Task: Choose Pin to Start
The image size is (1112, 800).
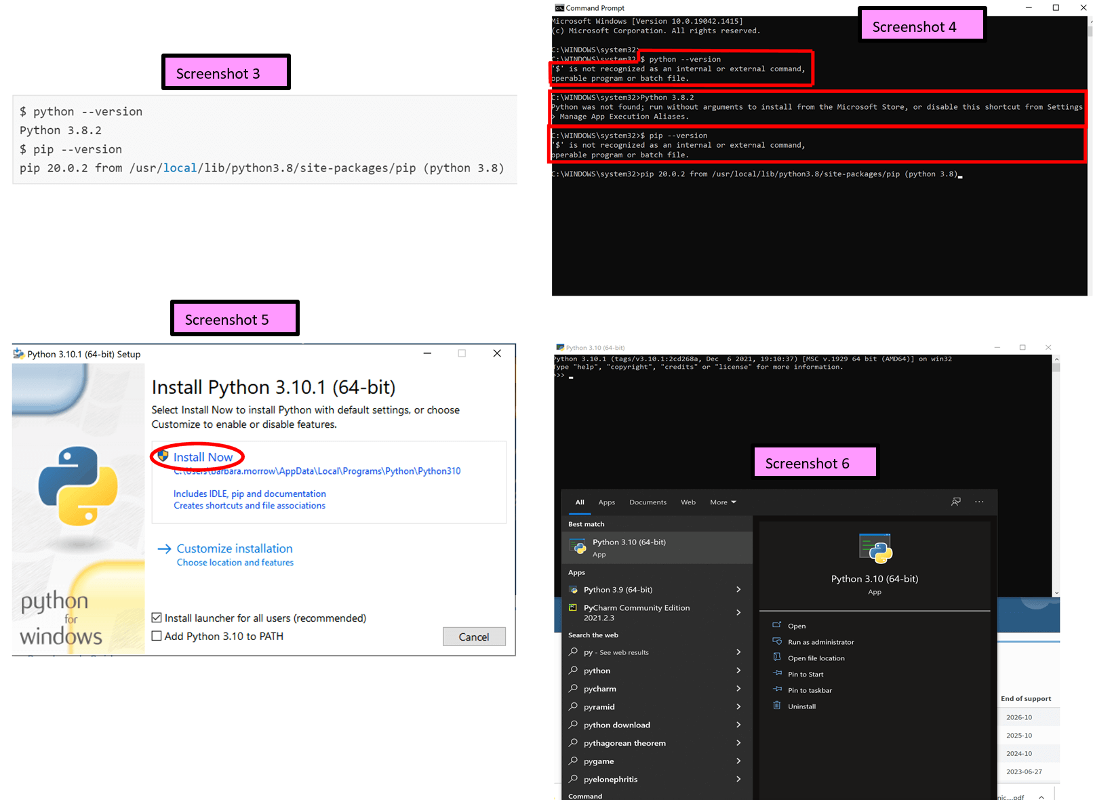Action: pyautogui.click(x=806, y=675)
